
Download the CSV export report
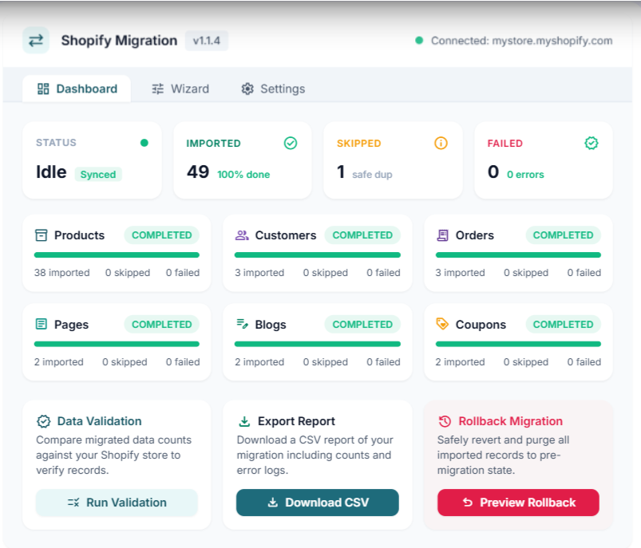point(318,503)
